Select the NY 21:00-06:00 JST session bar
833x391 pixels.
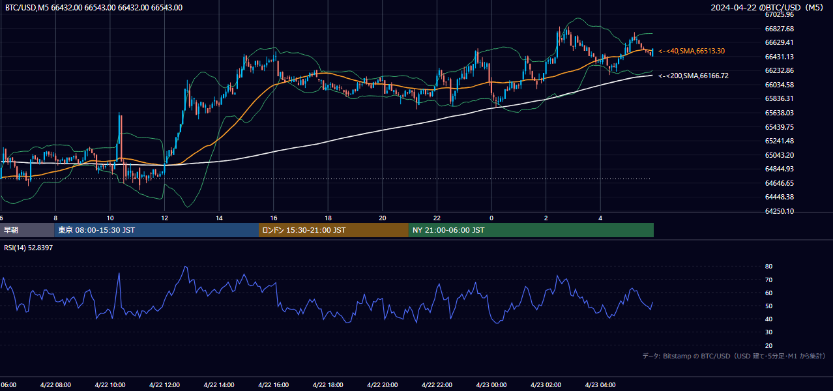(x=531, y=230)
